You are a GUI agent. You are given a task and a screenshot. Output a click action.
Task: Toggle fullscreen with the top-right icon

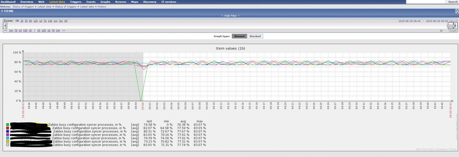(x=457, y=11)
